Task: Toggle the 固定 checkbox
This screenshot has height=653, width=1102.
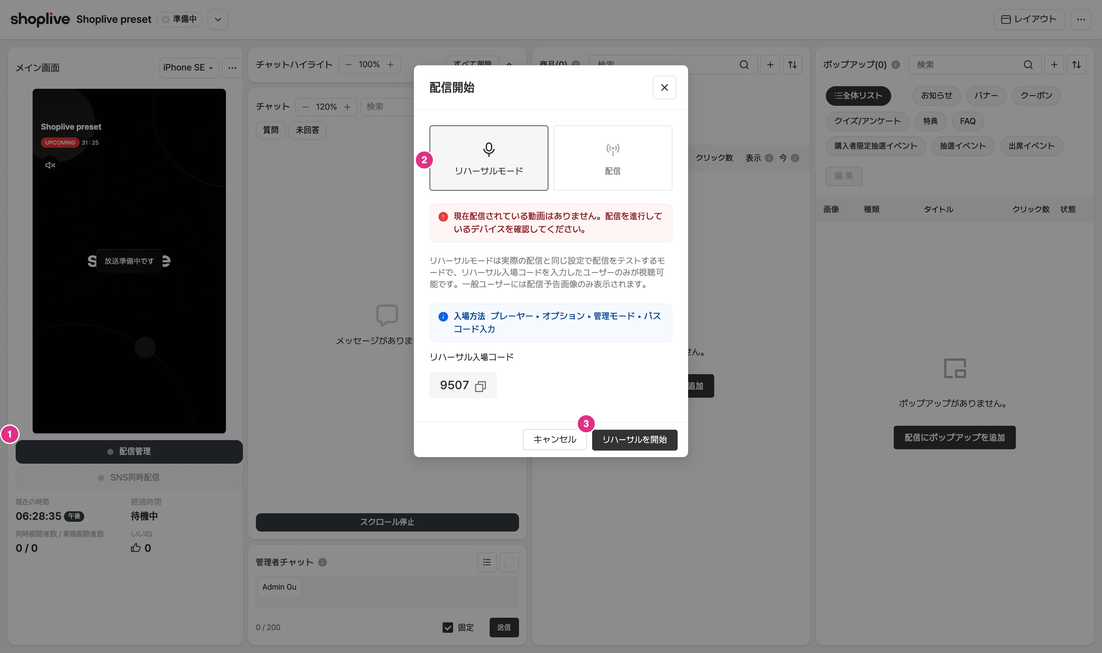Action: pyautogui.click(x=448, y=627)
